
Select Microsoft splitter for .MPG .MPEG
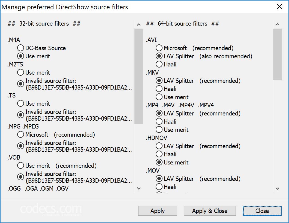click(20, 135)
